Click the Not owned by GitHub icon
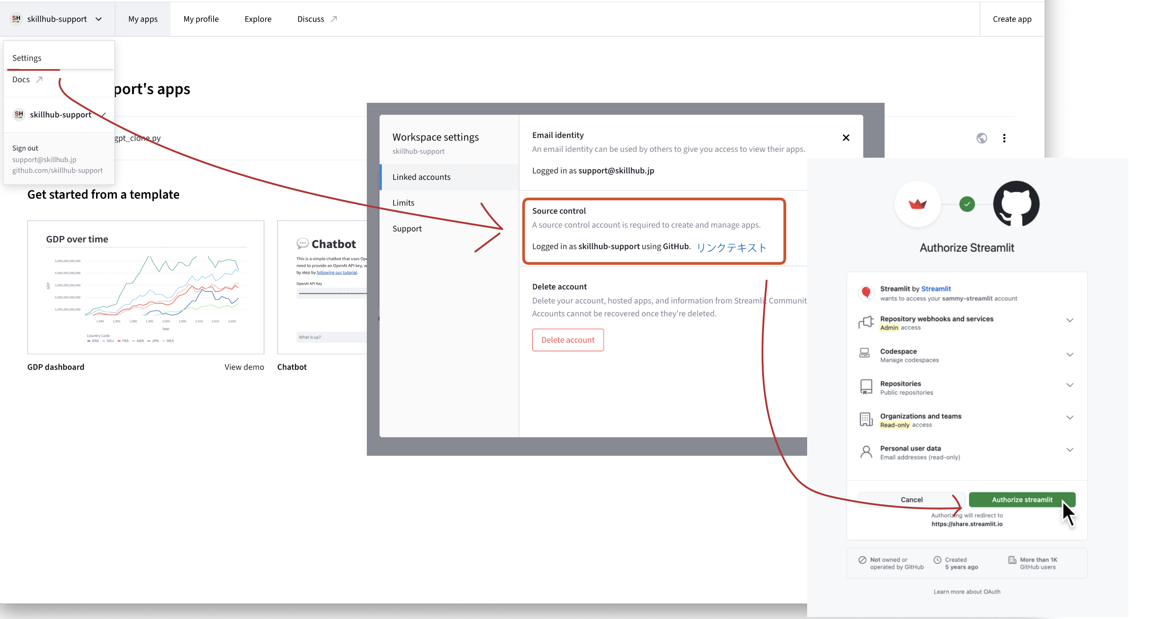 point(862,560)
